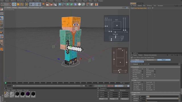Image resolution: width=182 pixels, height=102 pixels.
Task: Enable the Sunglasses checkbox
Action: (142, 69)
